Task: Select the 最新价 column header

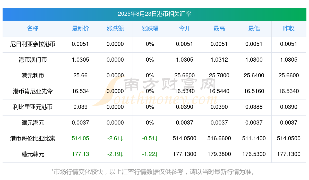Action: coord(80,28)
